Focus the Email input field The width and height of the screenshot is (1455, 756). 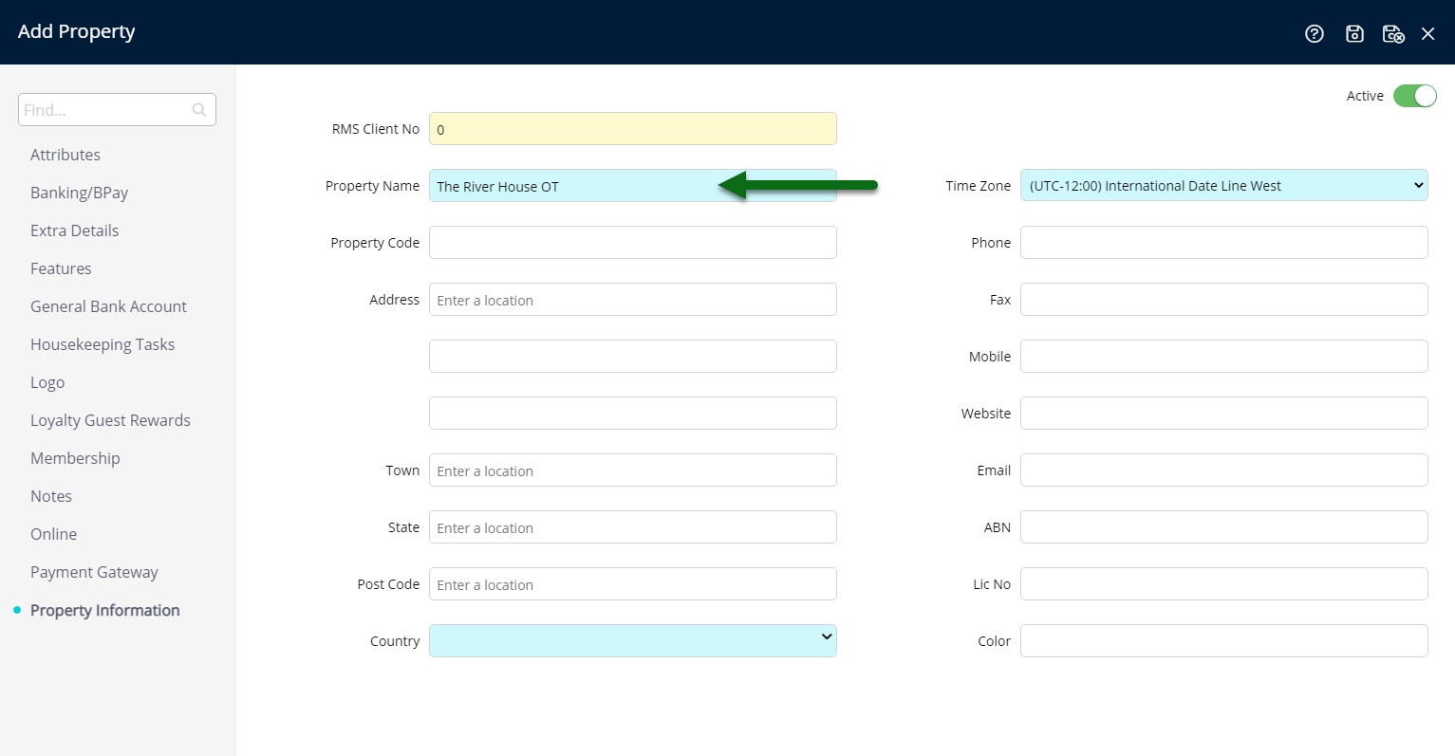1223,470
